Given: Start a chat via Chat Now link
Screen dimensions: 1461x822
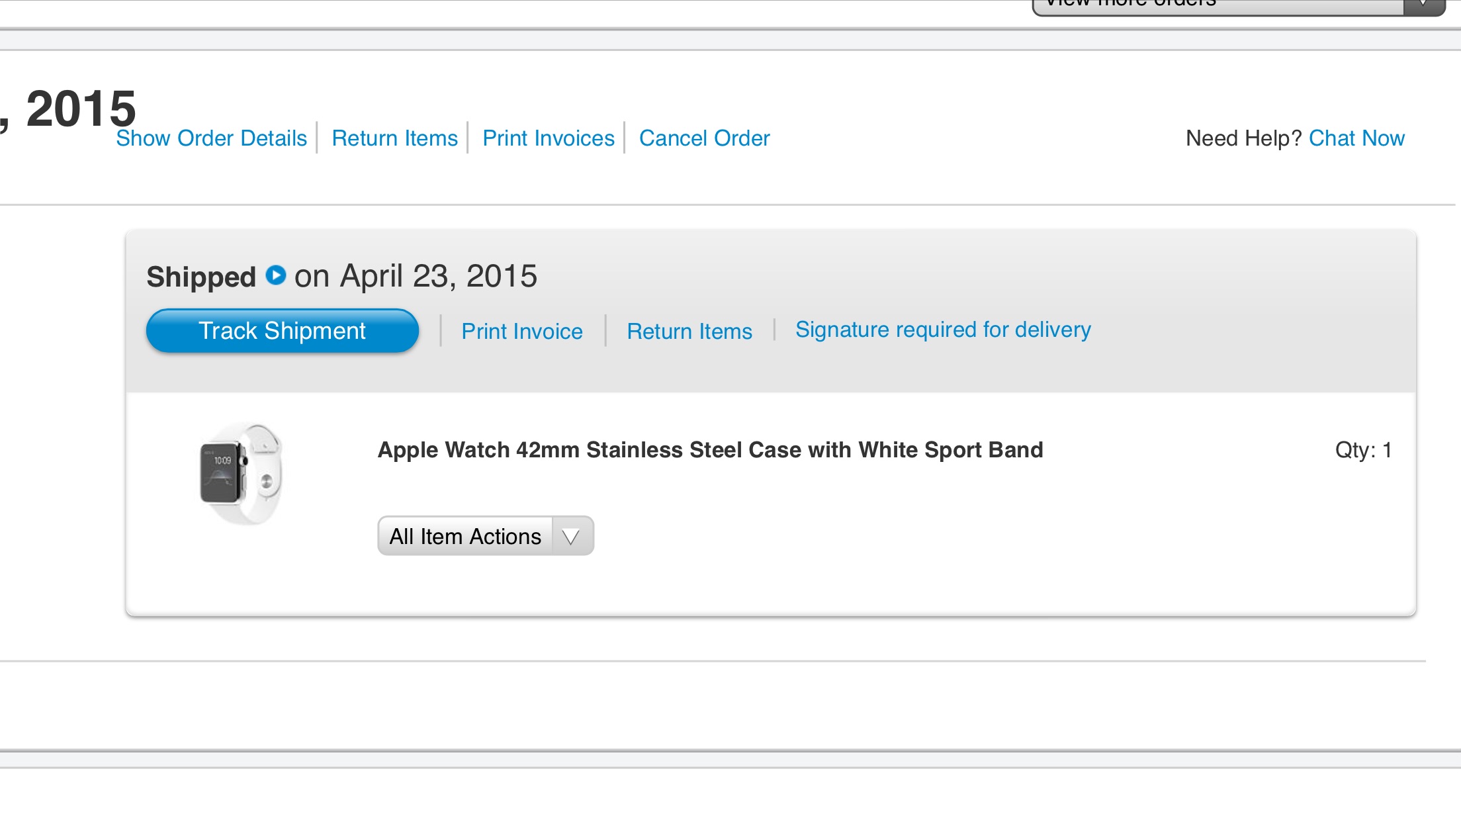Looking at the screenshot, I should [1356, 138].
